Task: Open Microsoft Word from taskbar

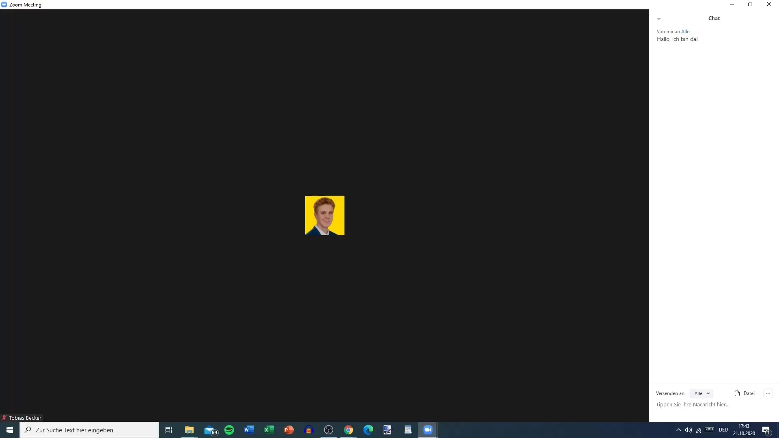Action: tap(248, 430)
